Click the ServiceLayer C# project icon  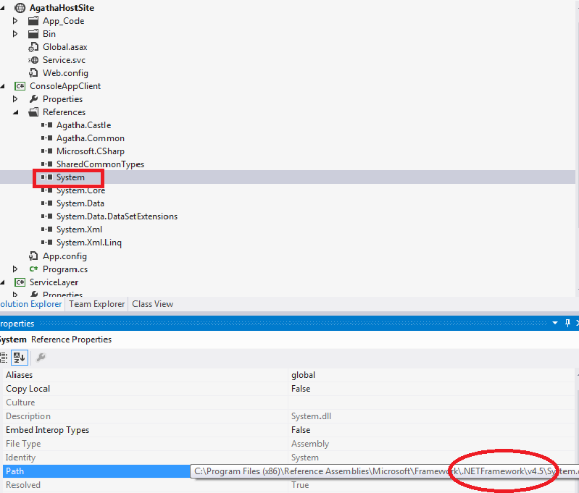tap(20, 282)
